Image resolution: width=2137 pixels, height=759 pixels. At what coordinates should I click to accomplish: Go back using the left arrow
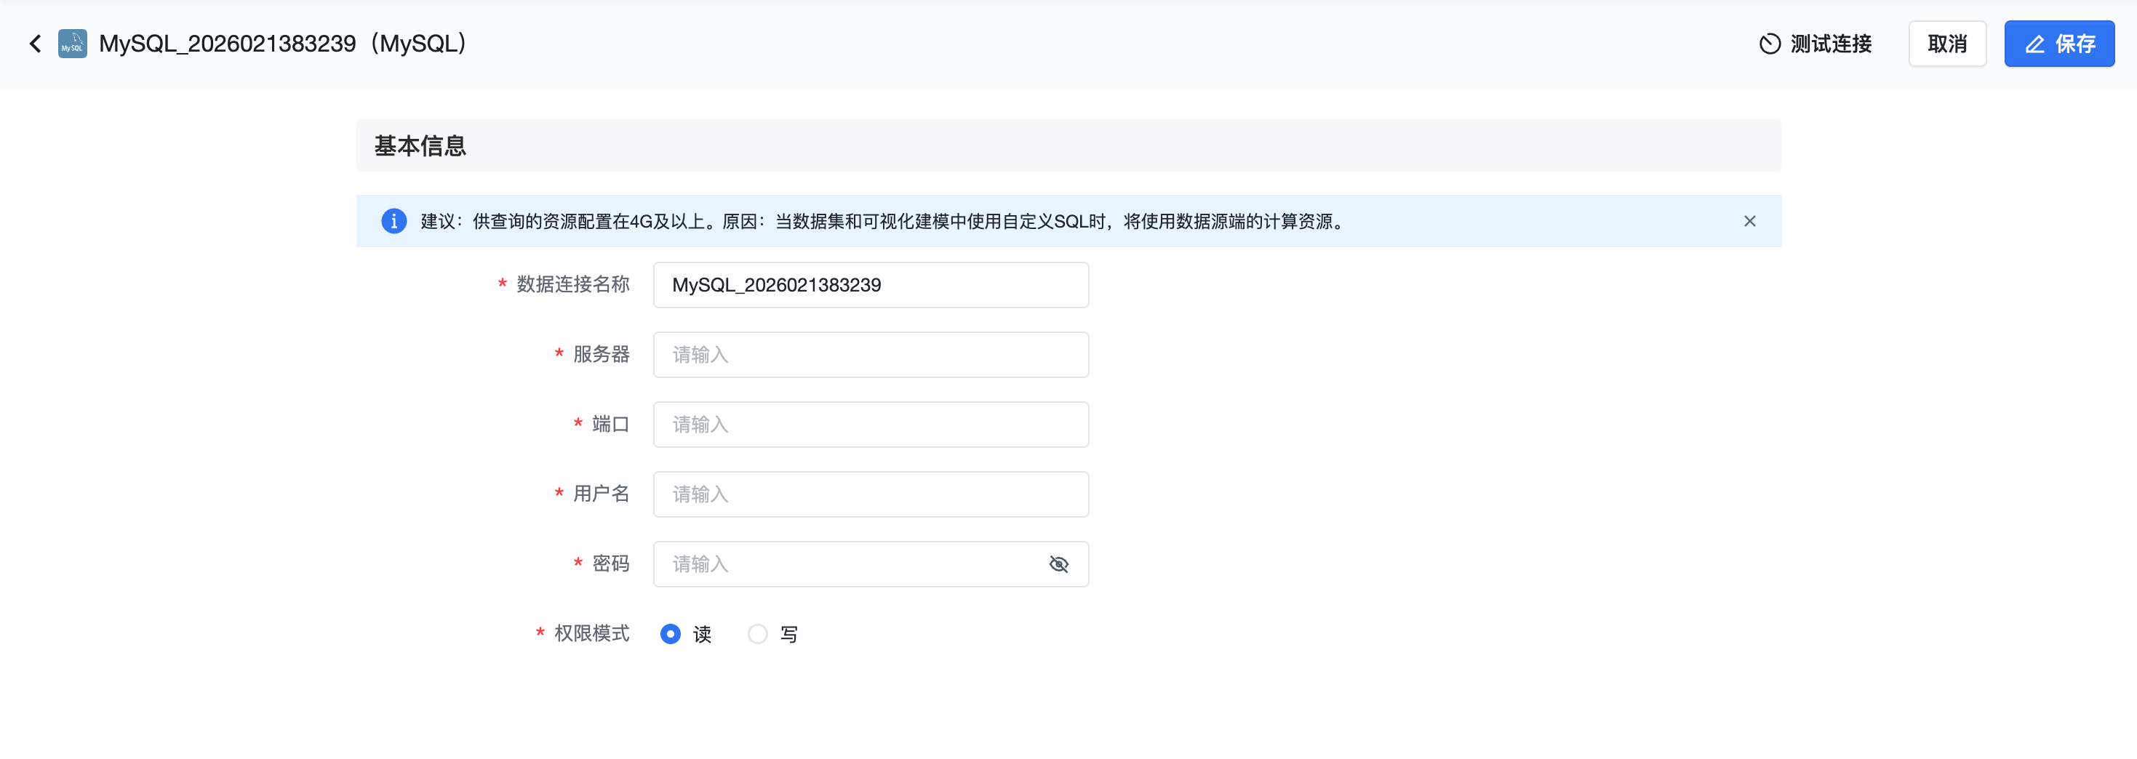35,44
